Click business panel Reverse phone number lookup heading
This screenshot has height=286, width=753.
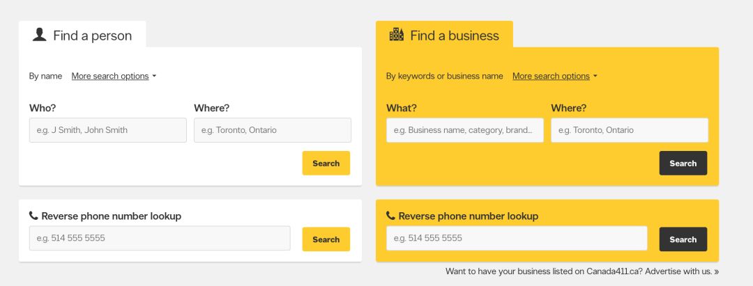click(469, 216)
